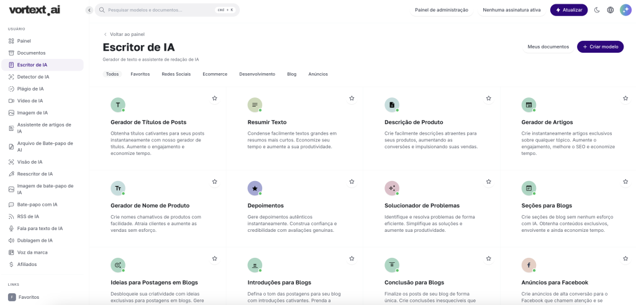Toggle dark mode moon icon

[597, 10]
